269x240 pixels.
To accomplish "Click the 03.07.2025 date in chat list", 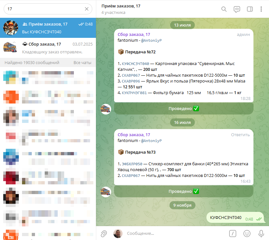I will (83, 44).
